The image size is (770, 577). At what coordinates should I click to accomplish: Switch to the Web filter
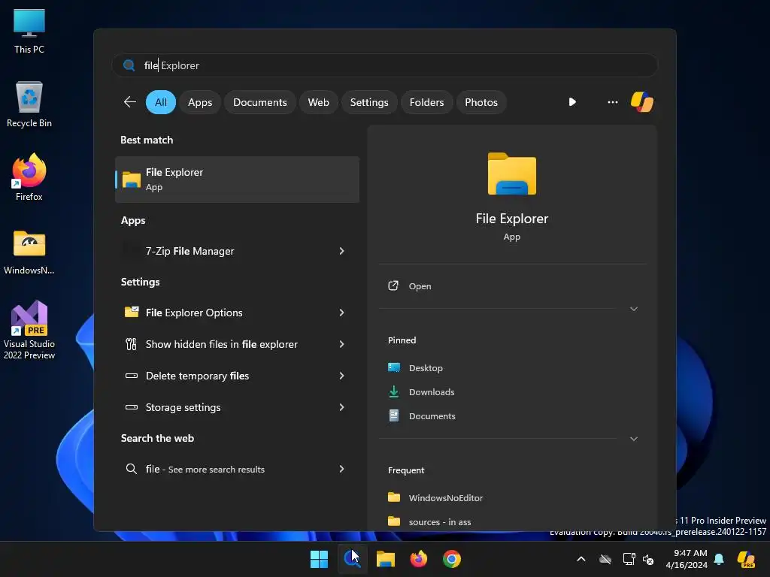coord(318,102)
